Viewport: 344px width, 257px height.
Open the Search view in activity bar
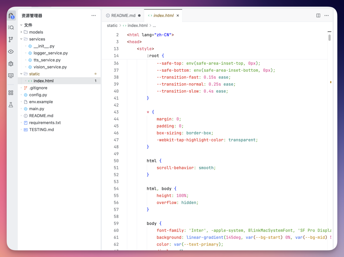(11, 28)
